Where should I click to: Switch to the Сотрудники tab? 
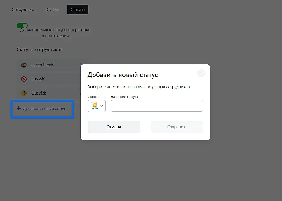point(23,10)
